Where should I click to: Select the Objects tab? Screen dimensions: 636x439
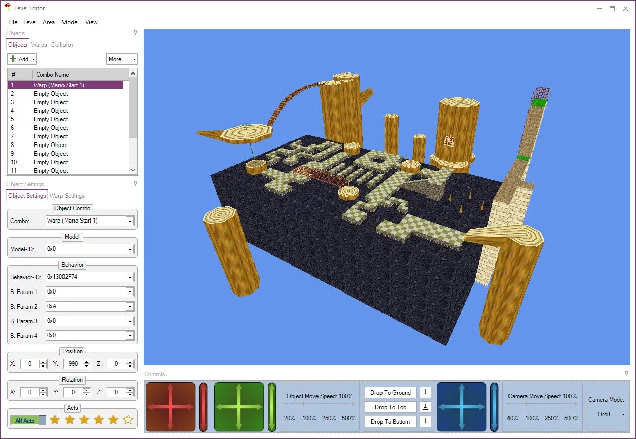(x=18, y=45)
